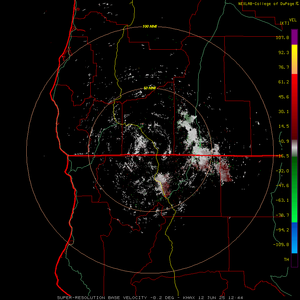This screenshot has width=300, height=300.
Task: Select the -0.9 velocity scale label
Action: coord(284,141)
